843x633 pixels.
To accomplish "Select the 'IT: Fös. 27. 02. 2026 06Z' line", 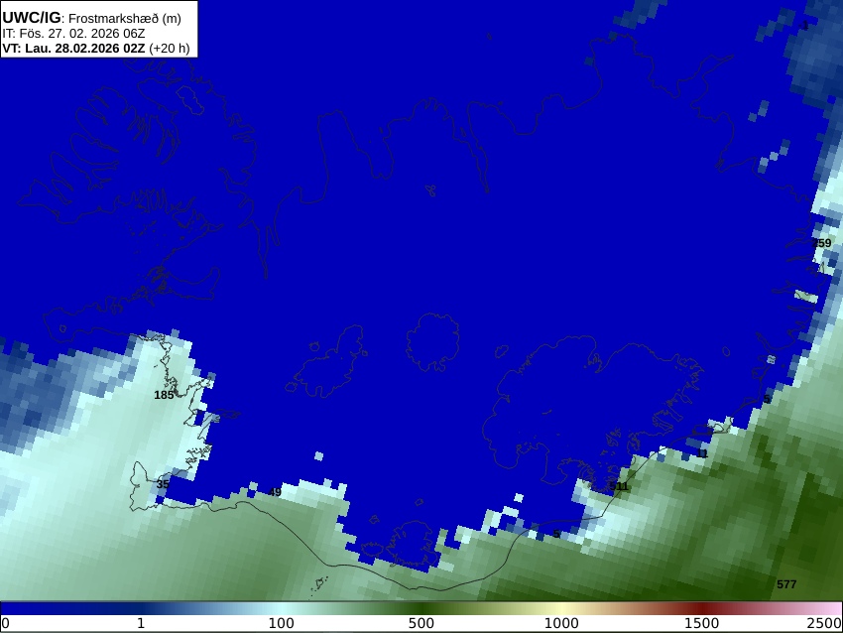I will [73, 34].
